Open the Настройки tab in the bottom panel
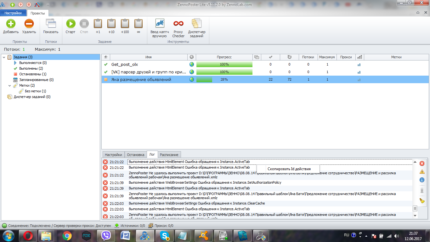The width and height of the screenshot is (430, 242). point(113,155)
